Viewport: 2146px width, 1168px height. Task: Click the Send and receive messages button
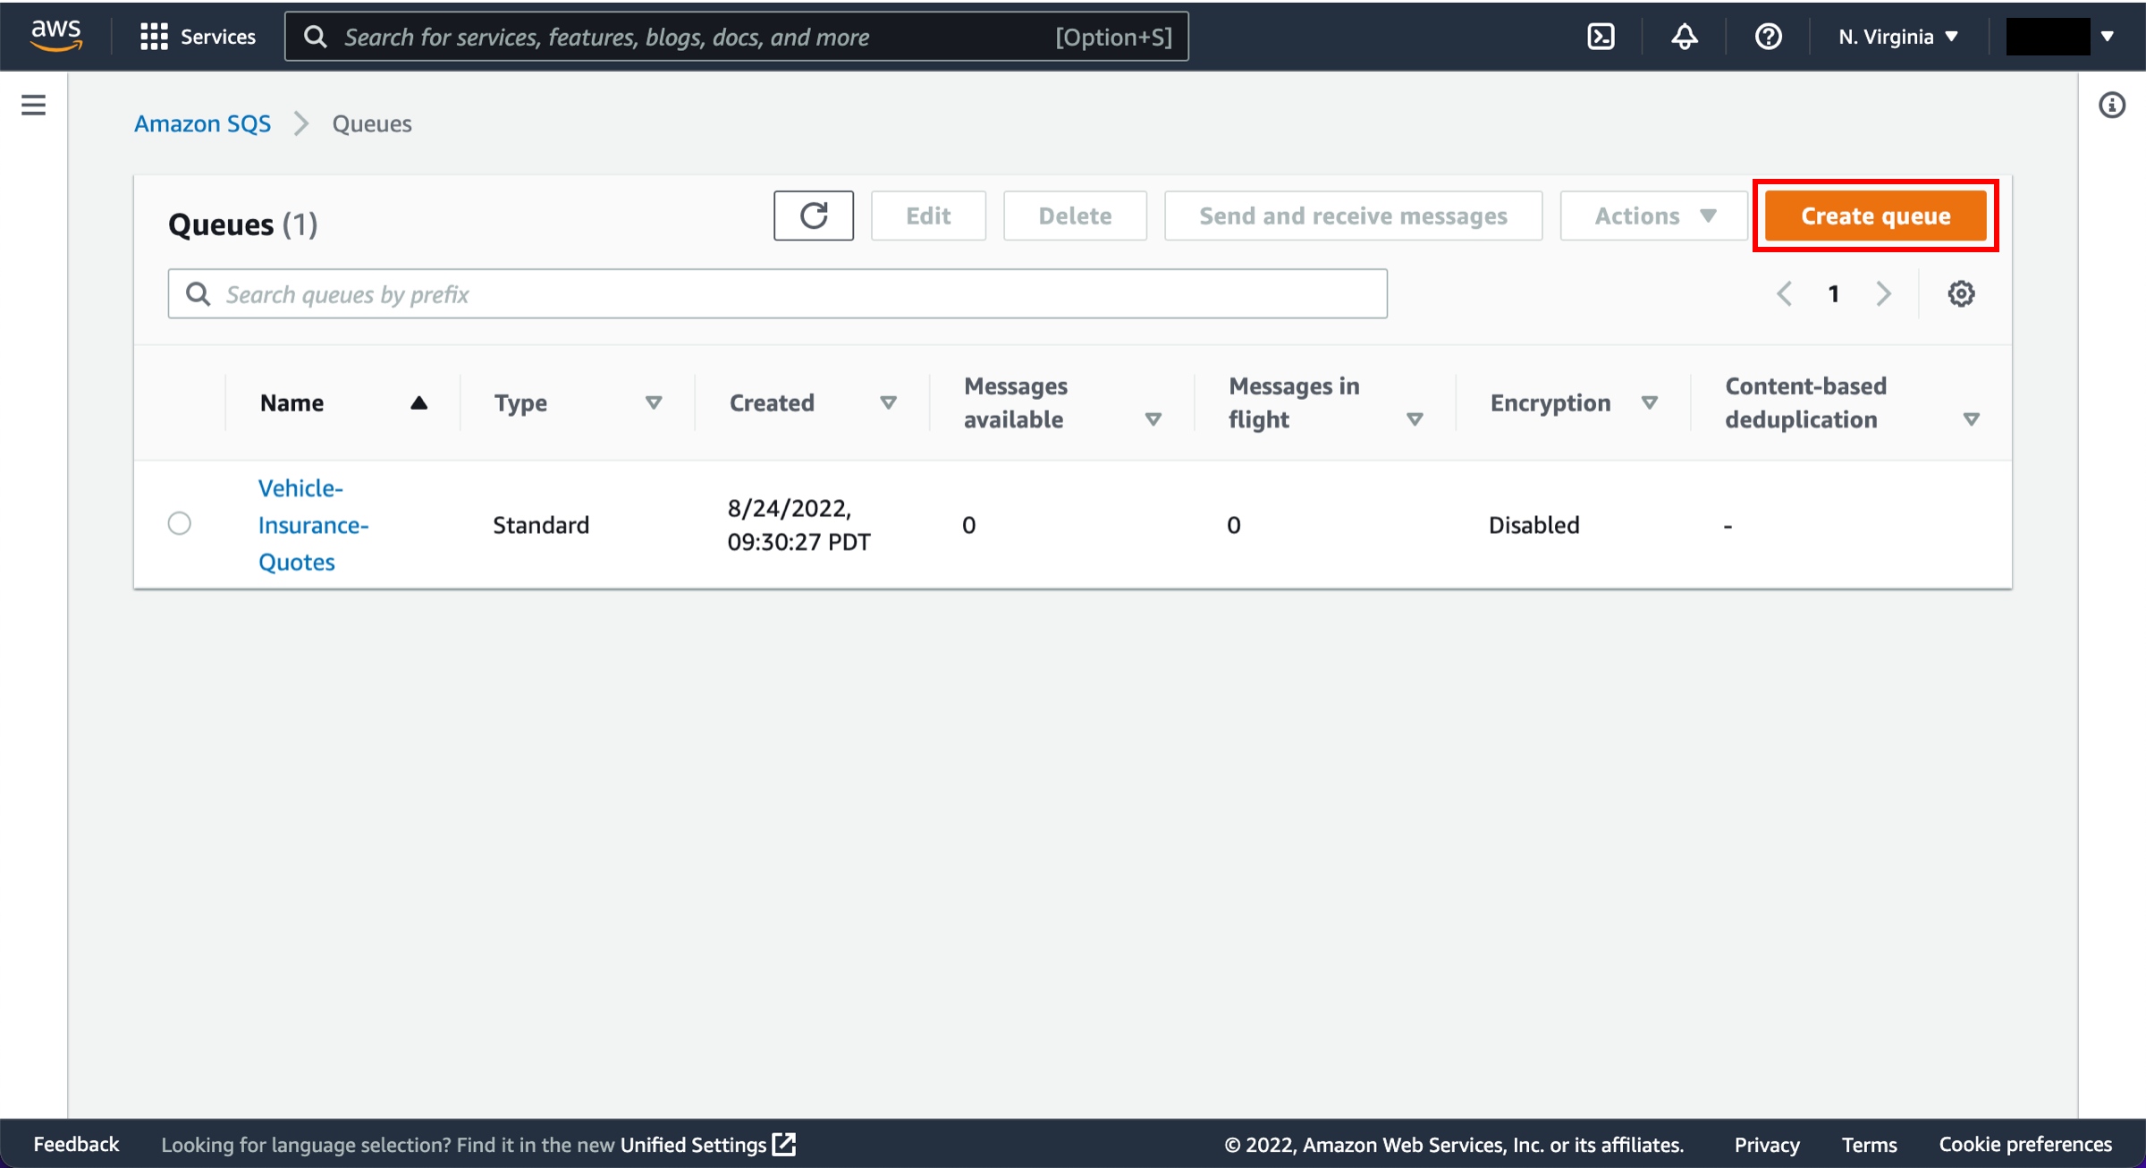pyautogui.click(x=1353, y=215)
